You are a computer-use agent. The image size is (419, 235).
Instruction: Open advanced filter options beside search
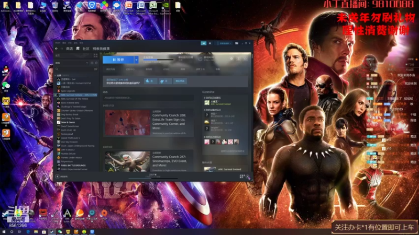point(96,69)
